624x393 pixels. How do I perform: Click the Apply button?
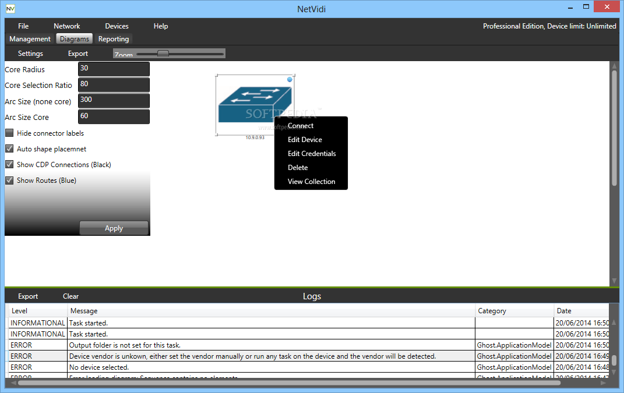point(114,228)
